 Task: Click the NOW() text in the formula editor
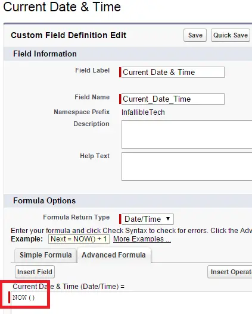click(x=23, y=297)
